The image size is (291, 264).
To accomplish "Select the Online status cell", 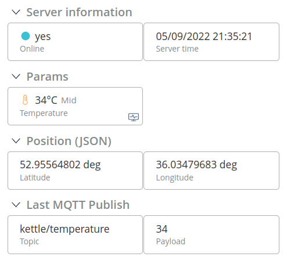I will [x=75, y=42].
